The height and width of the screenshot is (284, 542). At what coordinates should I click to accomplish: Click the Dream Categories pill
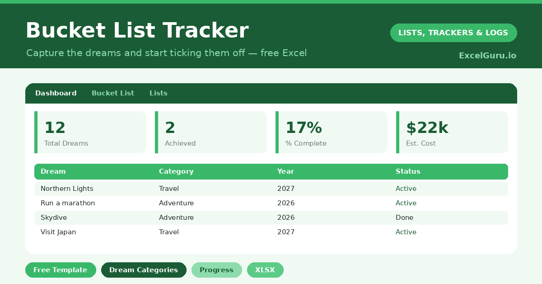tap(144, 270)
